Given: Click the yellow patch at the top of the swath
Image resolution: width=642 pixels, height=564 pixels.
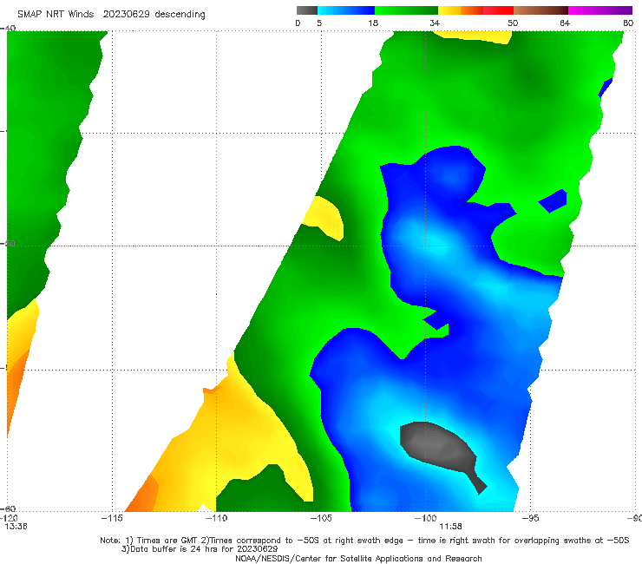Looking at the screenshot, I should (x=475, y=36).
